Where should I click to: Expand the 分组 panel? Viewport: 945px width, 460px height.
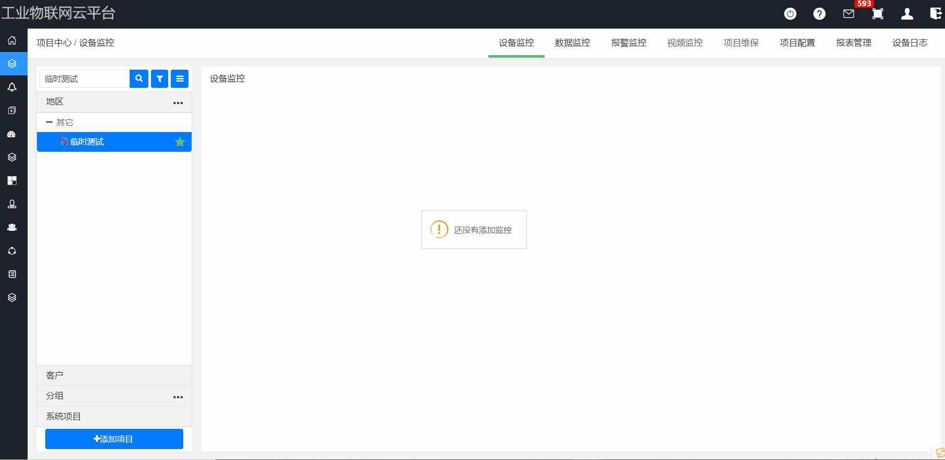tap(114, 396)
